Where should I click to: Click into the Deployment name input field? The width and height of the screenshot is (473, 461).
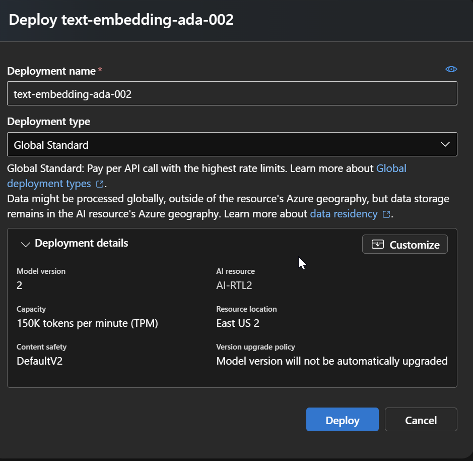coord(232,93)
